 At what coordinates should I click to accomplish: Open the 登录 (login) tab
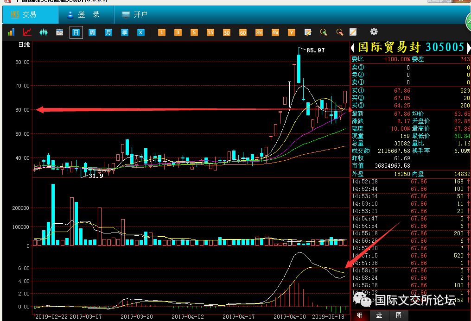(86, 14)
